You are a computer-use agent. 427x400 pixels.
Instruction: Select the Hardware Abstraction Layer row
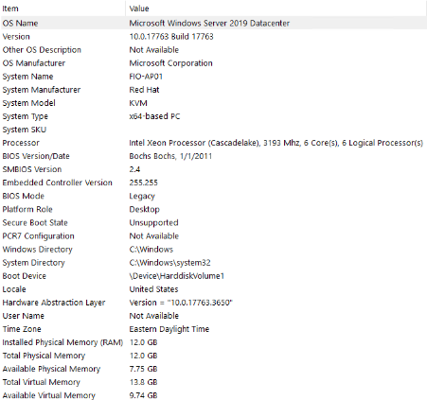pos(213,303)
